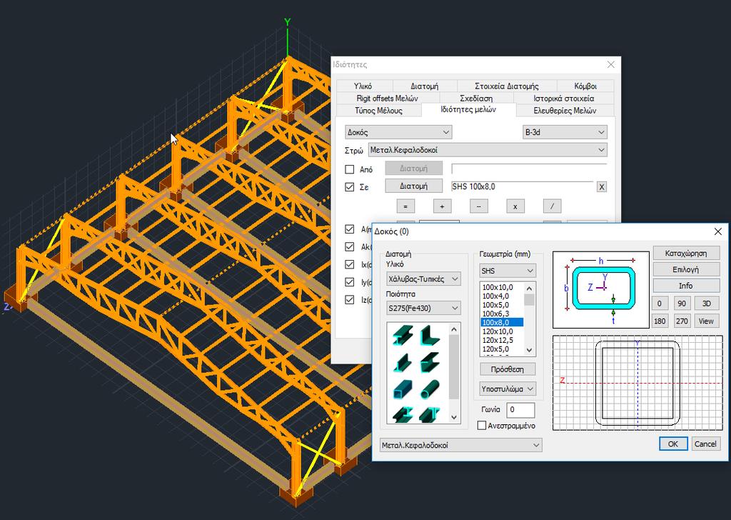The image size is (731, 520).
Task: Rotate section to 270 degrees
Action: [x=682, y=321]
